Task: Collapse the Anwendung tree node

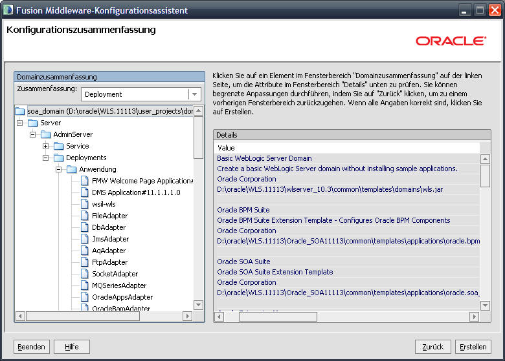Action: pos(59,169)
